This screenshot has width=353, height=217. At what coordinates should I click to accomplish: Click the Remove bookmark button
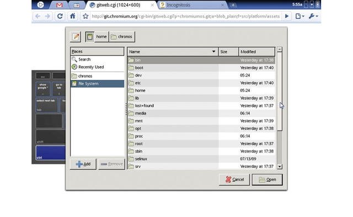111,164
